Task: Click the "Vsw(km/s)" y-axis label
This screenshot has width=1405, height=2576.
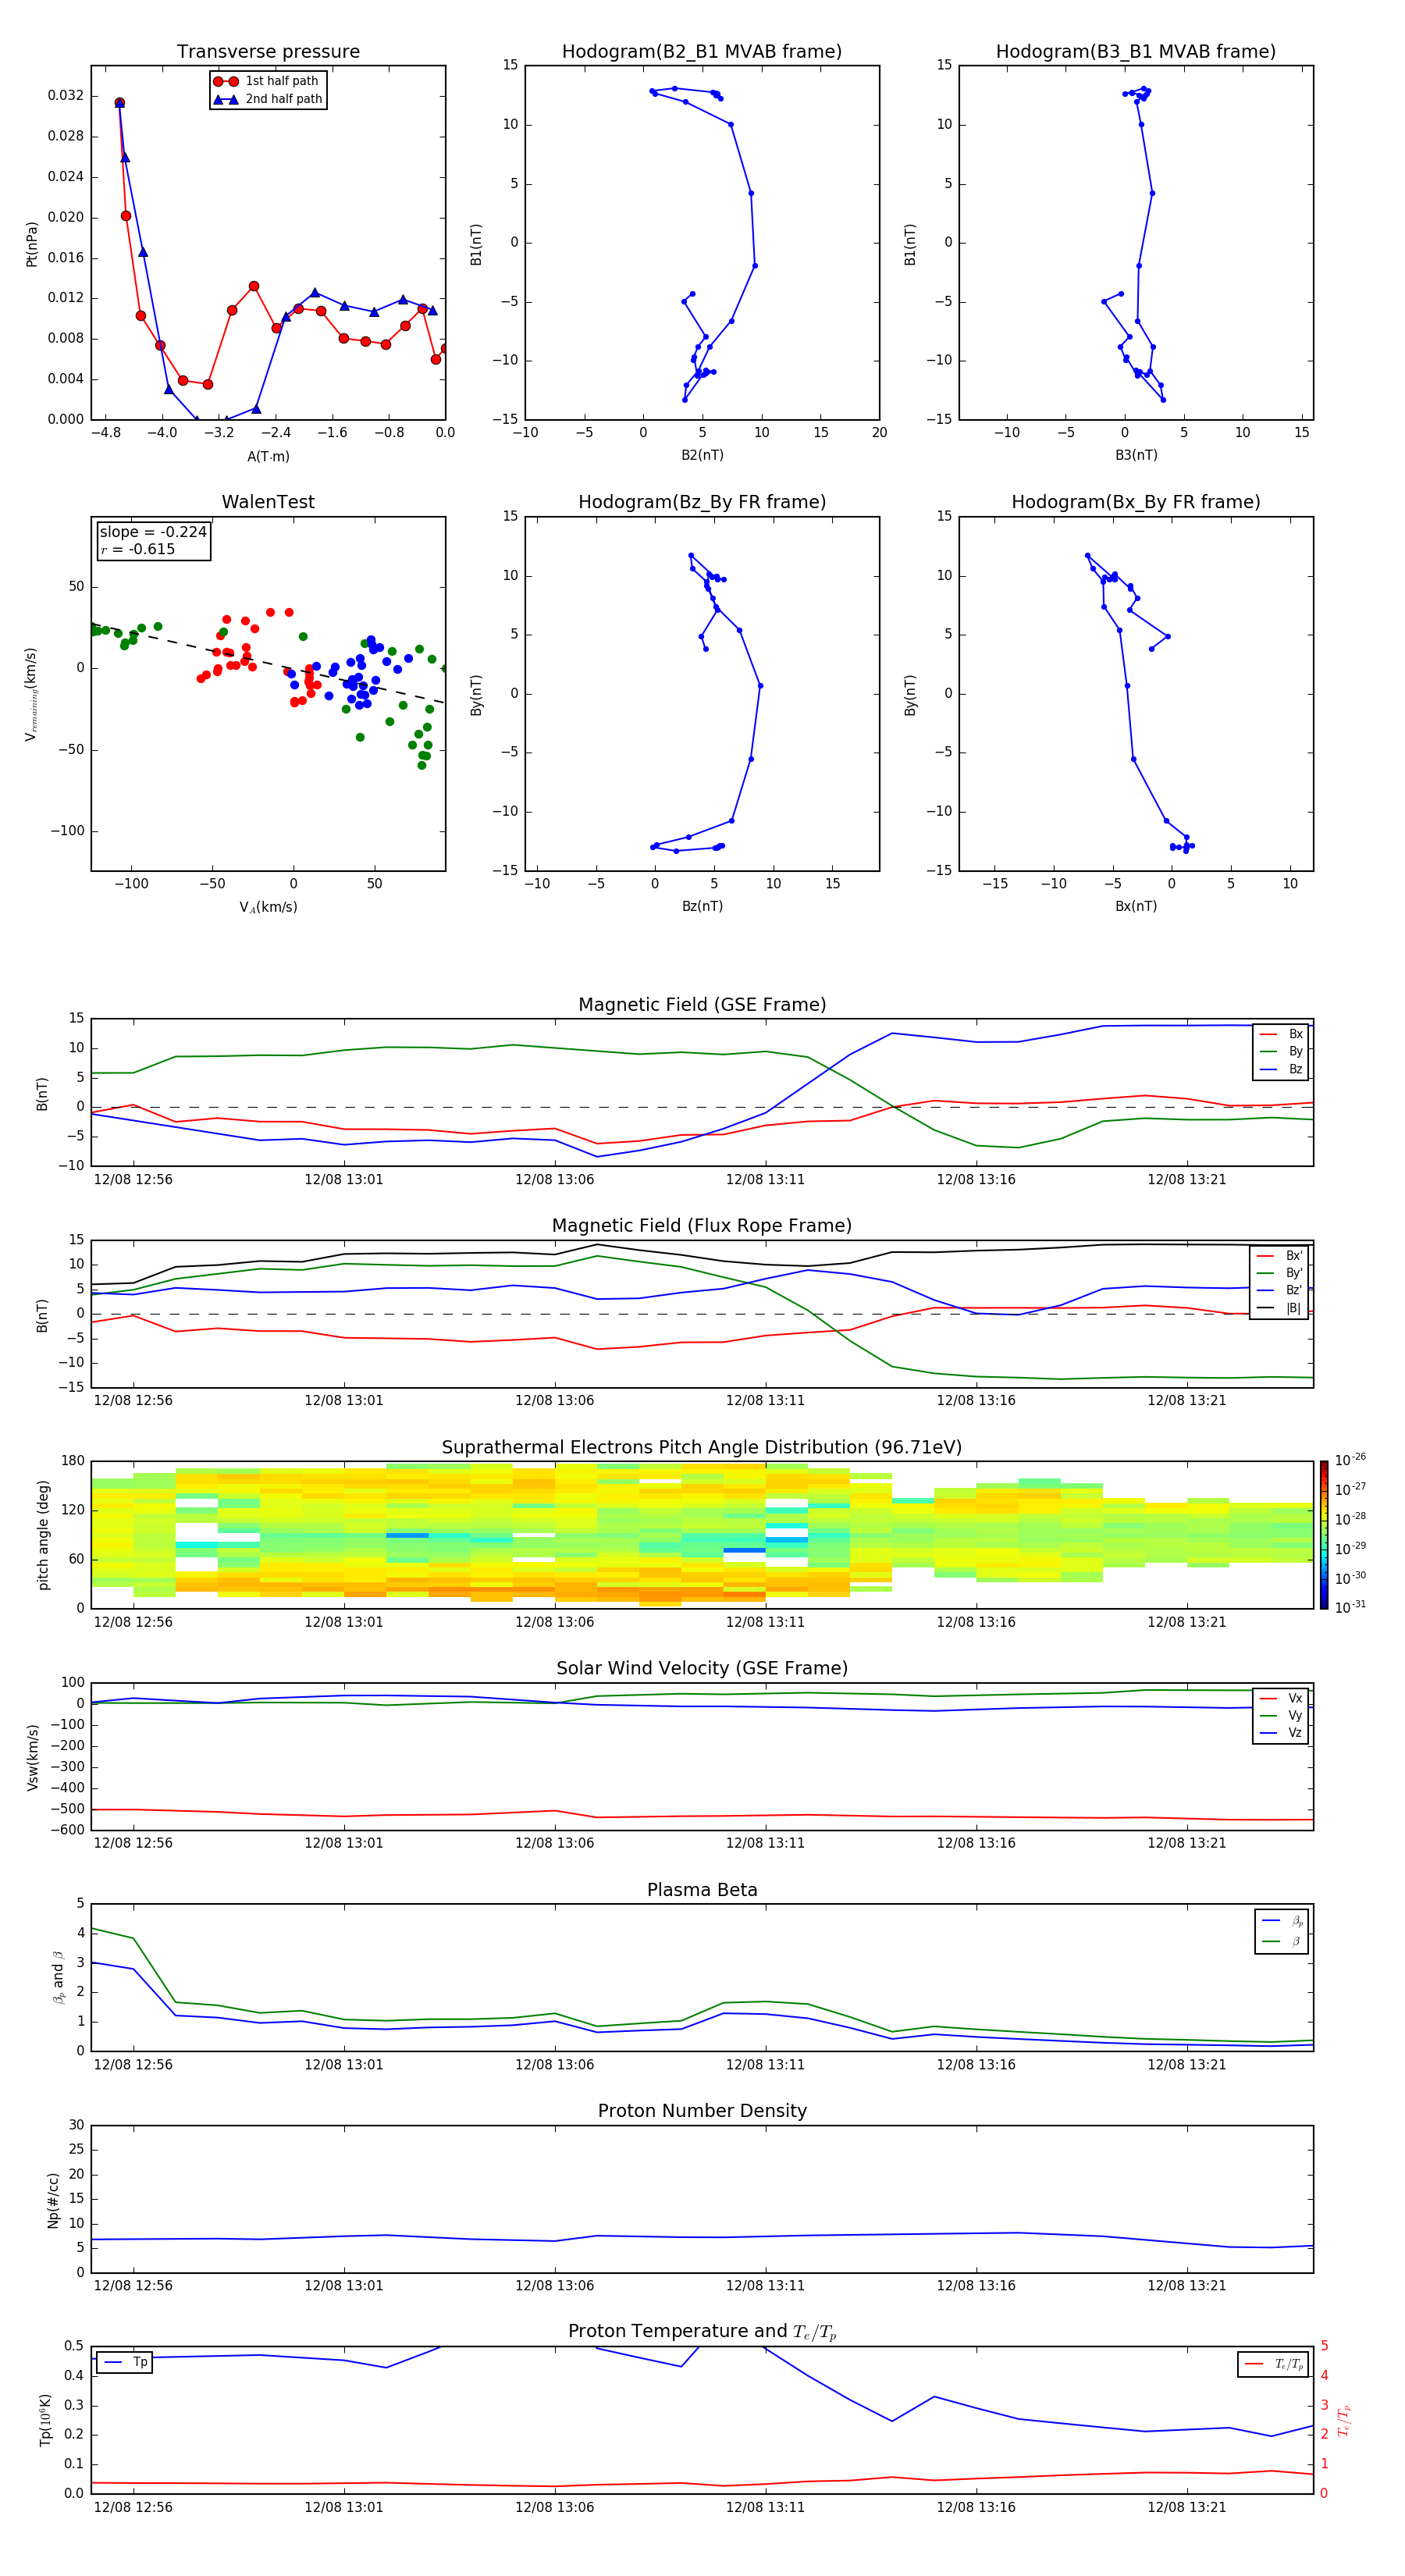Action: (x=32, y=1757)
